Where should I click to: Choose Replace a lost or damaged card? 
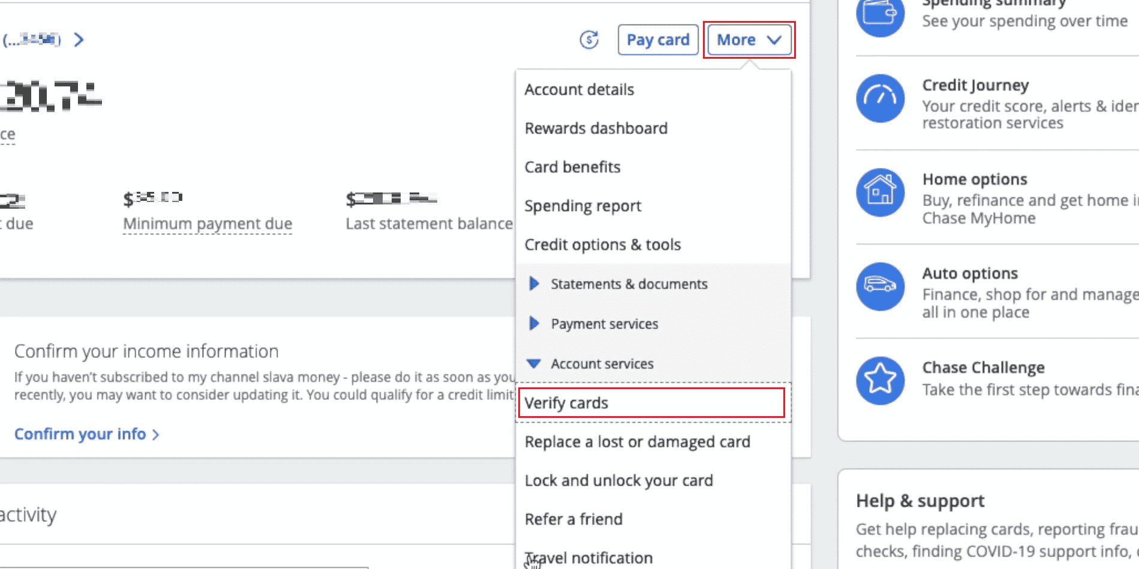[638, 442]
